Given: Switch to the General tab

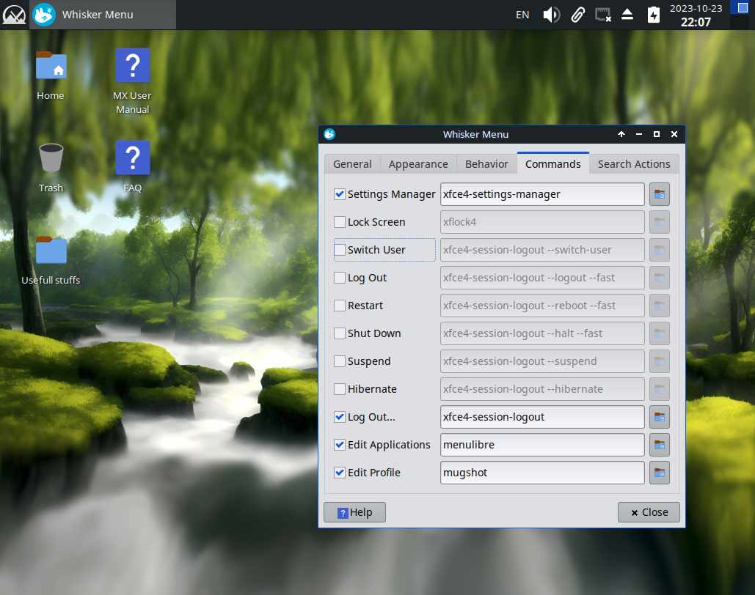Looking at the screenshot, I should (352, 164).
